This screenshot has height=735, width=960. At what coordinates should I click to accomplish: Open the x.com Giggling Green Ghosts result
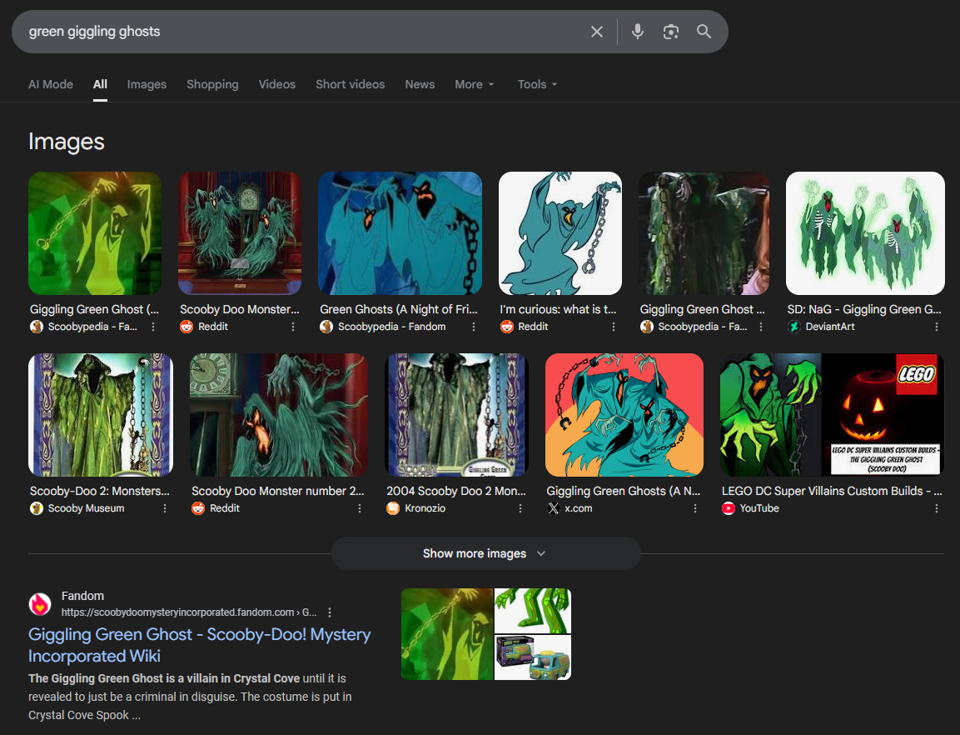click(x=624, y=491)
